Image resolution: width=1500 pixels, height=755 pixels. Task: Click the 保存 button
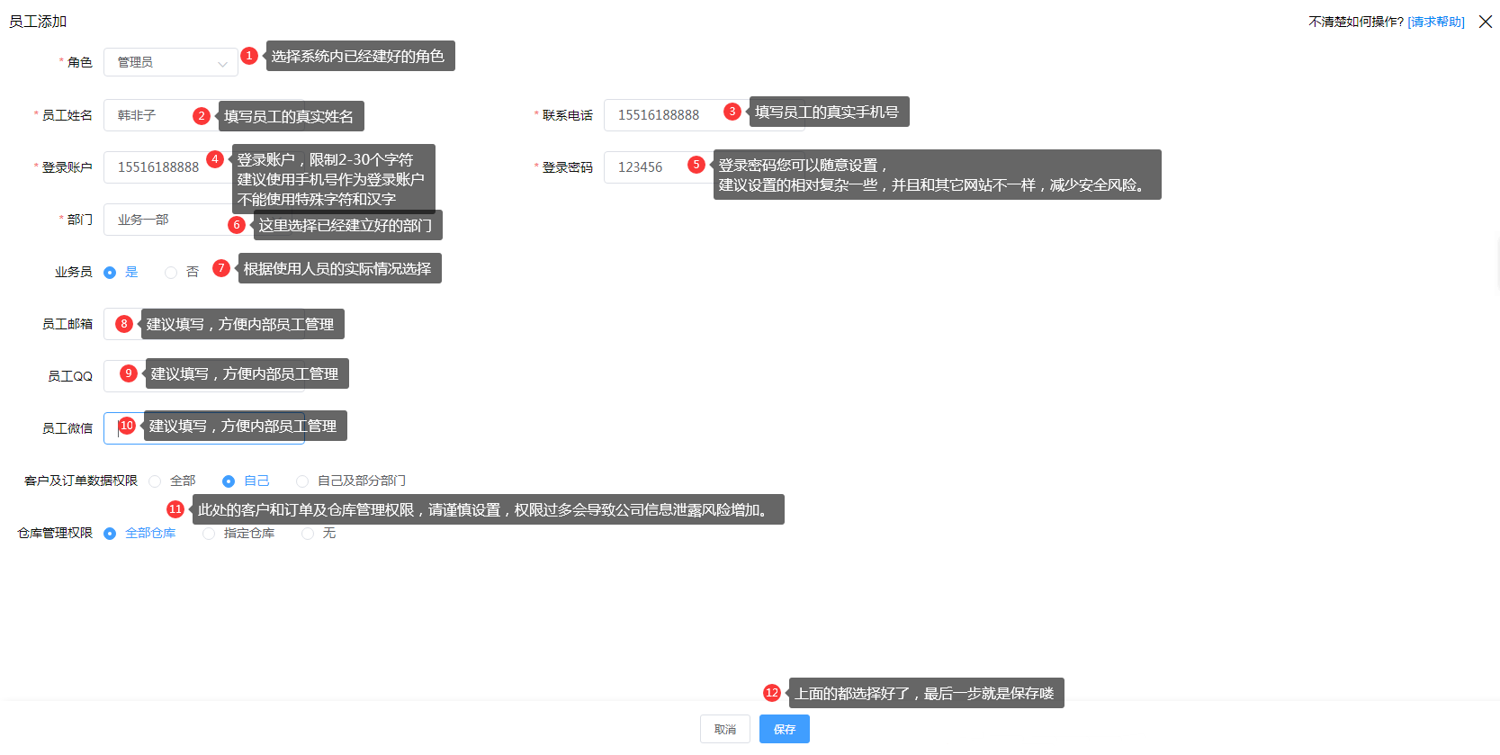click(x=784, y=729)
